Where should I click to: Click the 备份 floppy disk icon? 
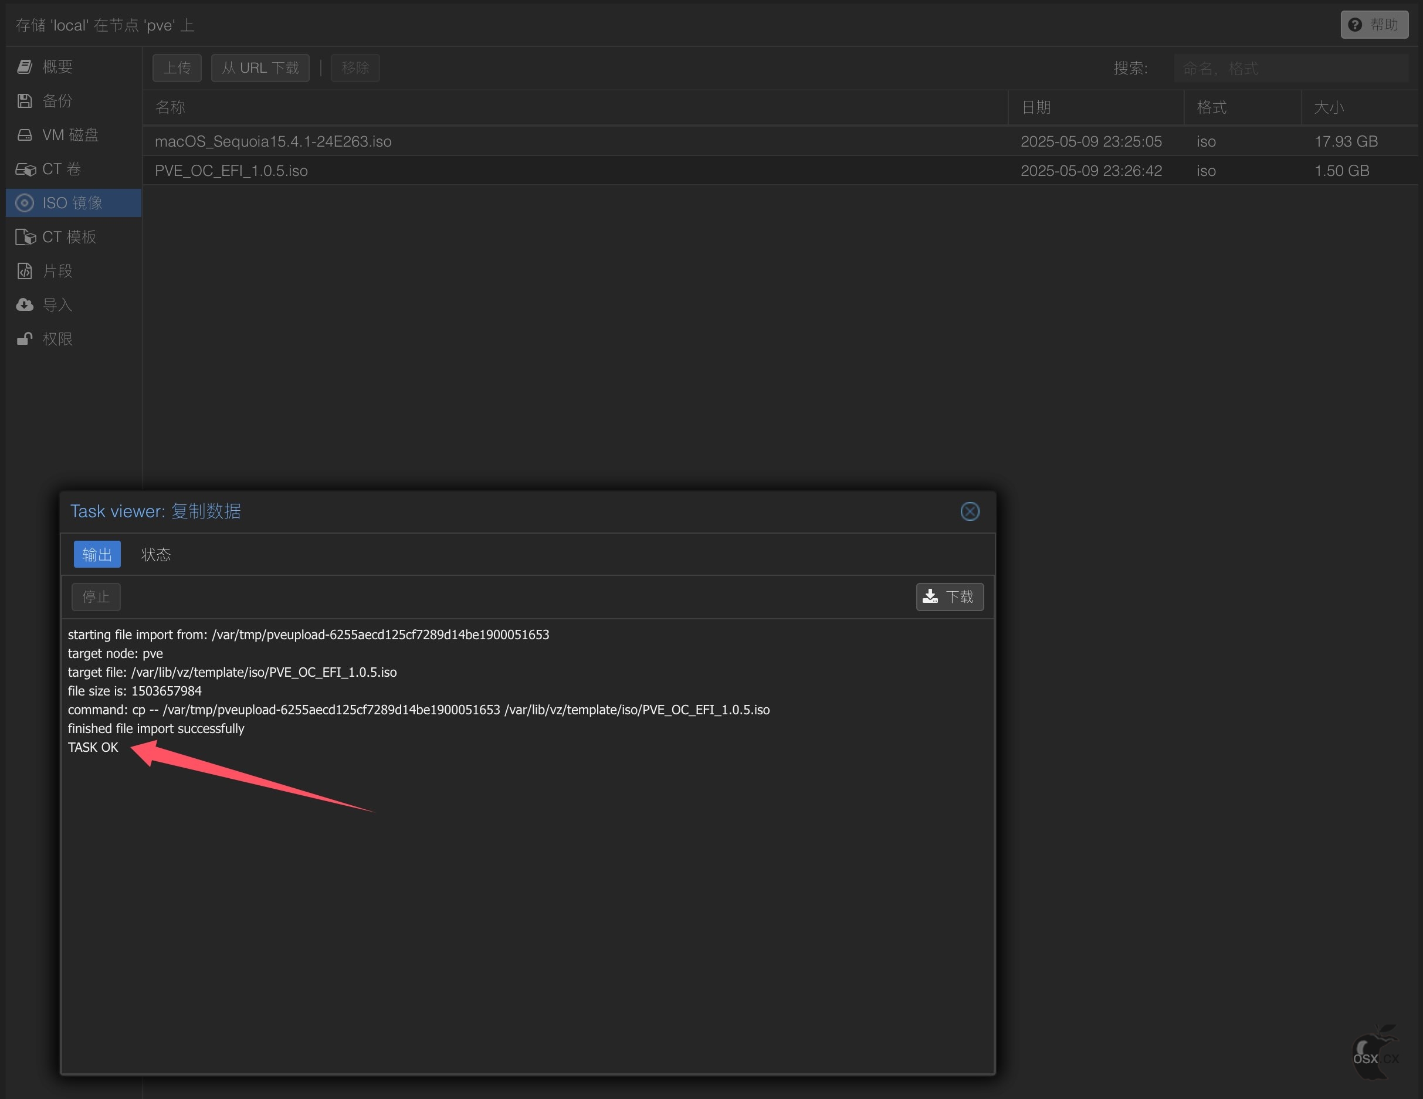point(25,100)
